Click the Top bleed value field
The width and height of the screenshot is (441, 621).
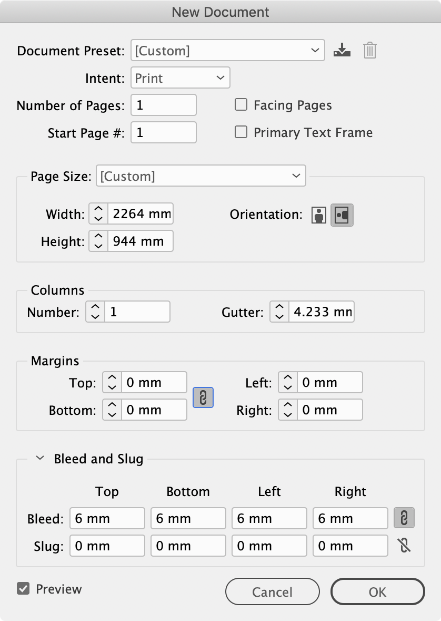(x=107, y=518)
